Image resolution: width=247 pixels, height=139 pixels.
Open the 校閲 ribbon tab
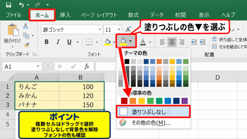pyautogui.click(x=180, y=15)
